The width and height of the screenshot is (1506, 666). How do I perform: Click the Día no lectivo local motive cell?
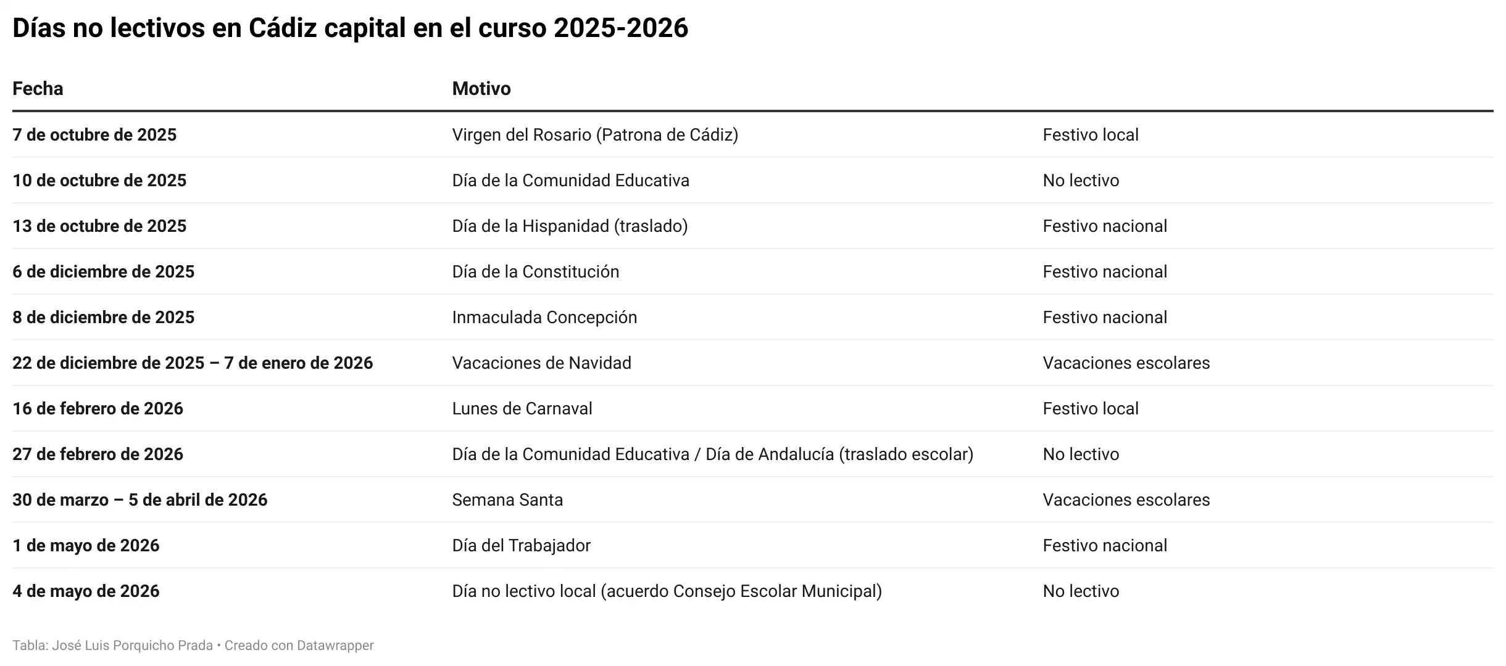pos(667,591)
